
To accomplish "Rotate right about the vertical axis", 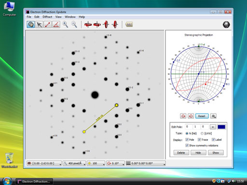I will click(97, 25).
